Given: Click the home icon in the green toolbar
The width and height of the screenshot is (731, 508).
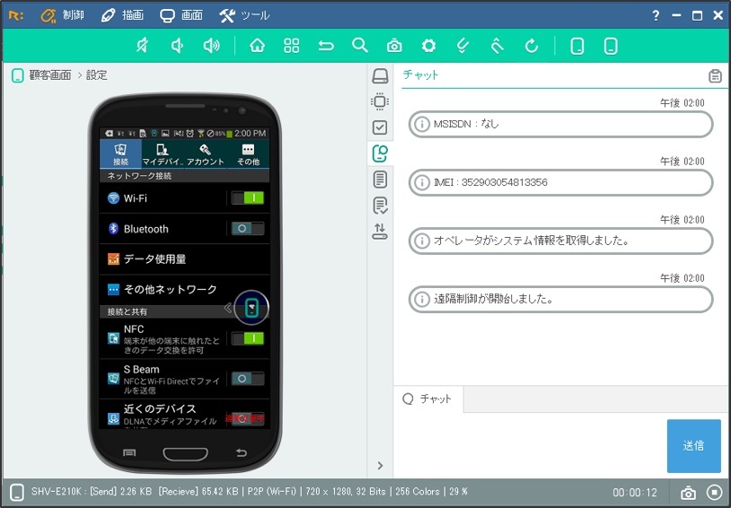Looking at the screenshot, I should click(x=258, y=46).
